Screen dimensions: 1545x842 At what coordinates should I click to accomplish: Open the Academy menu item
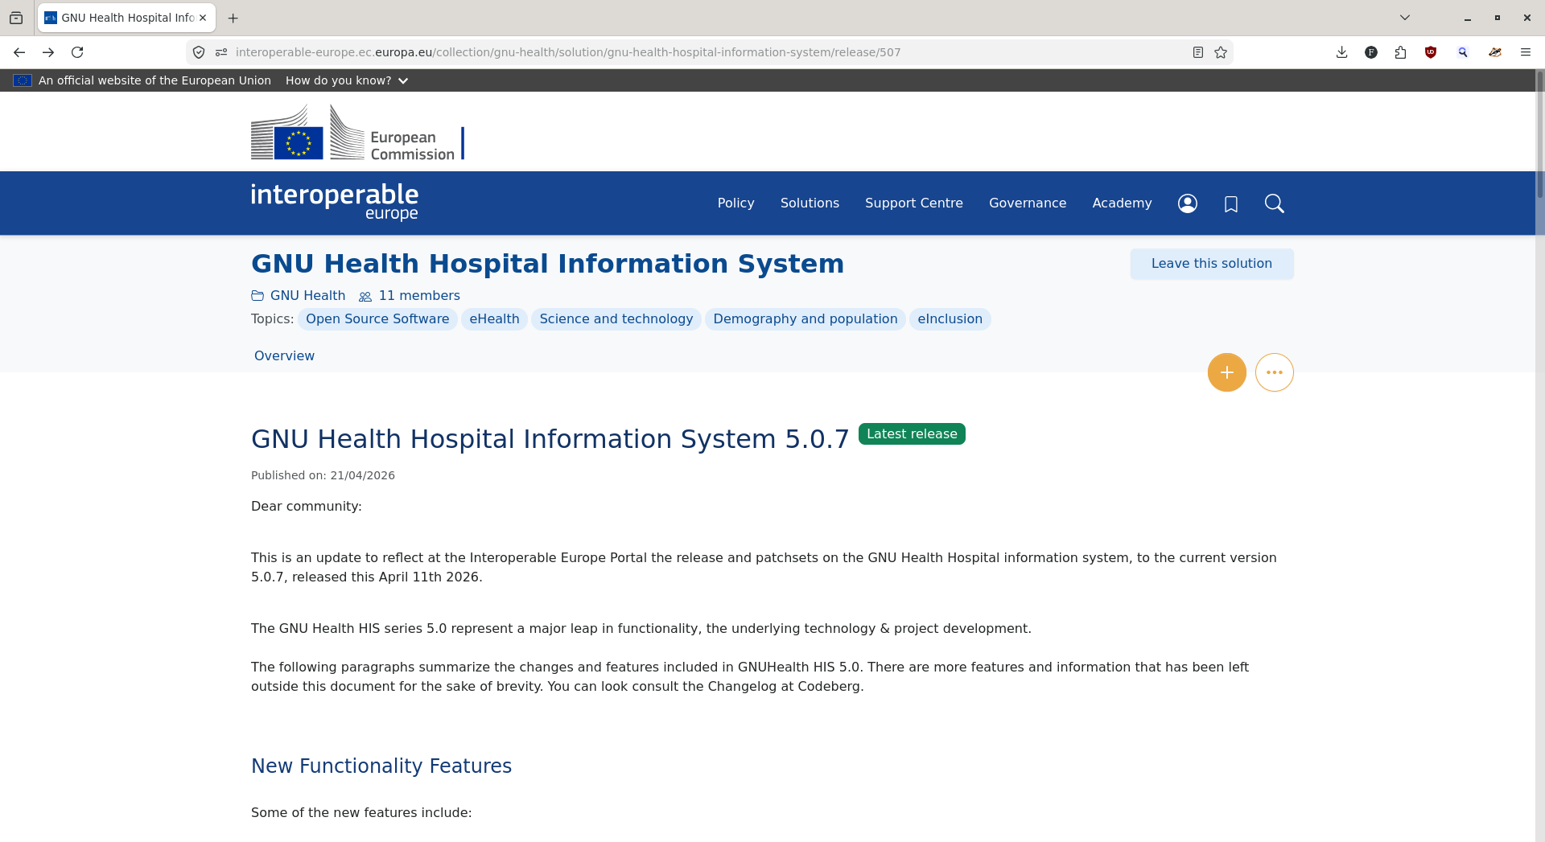click(1122, 203)
